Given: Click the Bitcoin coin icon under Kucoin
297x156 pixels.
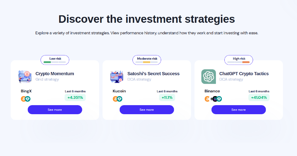Looking at the screenshot, I should (x=115, y=99).
